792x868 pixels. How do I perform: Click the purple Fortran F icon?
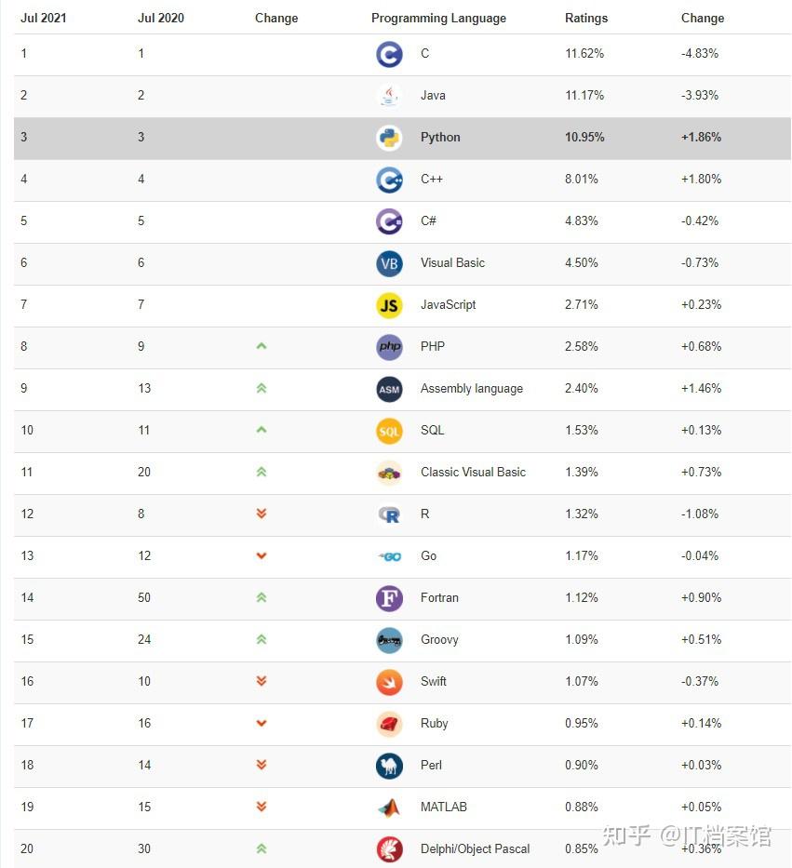pyautogui.click(x=389, y=598)
